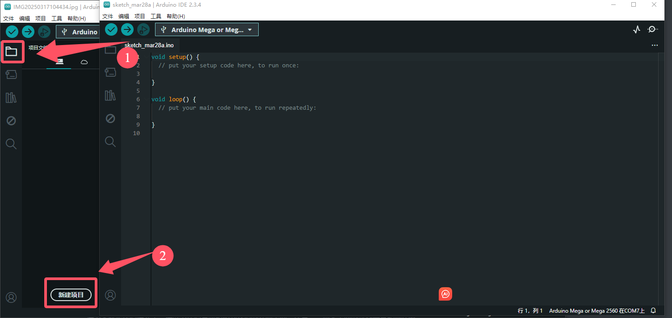Click Verify button in sketch_mar28a window
672x318 pixels.
tap(111, 29)
